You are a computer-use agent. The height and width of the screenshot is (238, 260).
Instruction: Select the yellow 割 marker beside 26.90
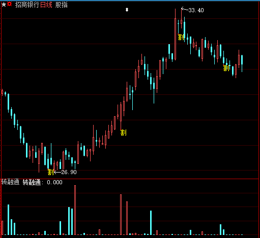pyautogui.click(x=50, y=172)
